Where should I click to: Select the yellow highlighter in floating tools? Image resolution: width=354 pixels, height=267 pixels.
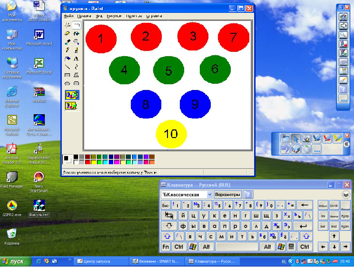pyautogui.click(x=337, y=138)
